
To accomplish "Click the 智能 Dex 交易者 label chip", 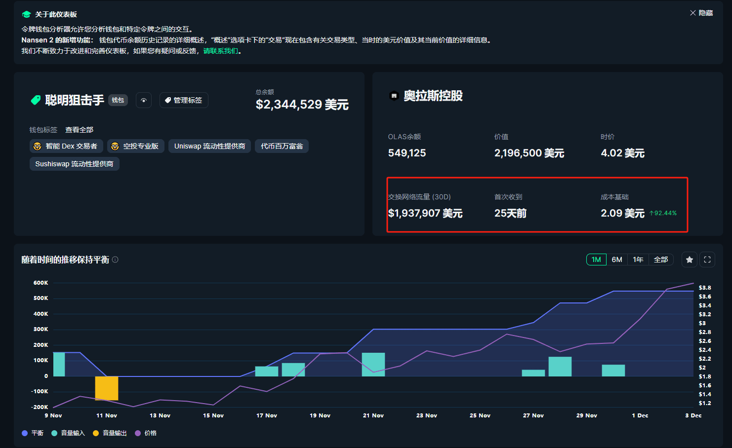I will tap(66, 146).
